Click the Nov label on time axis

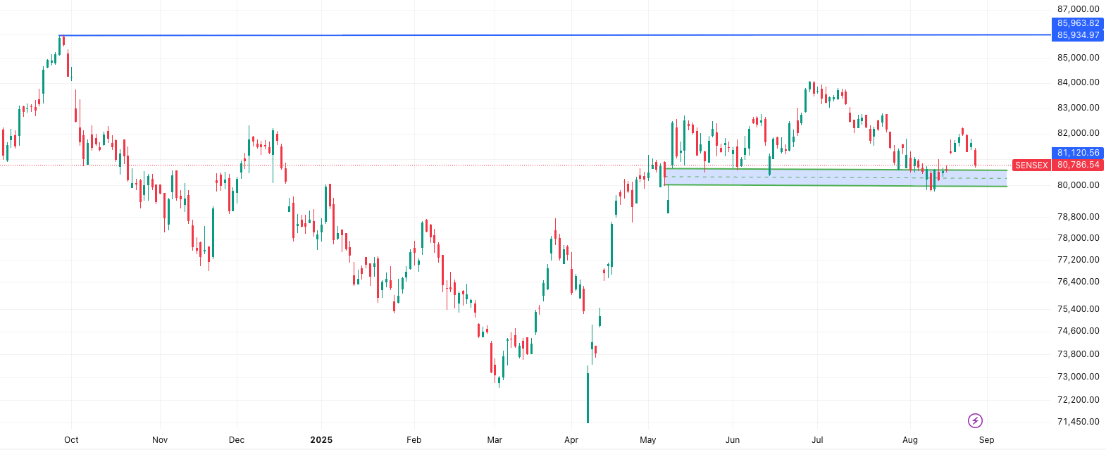(160, 440)
